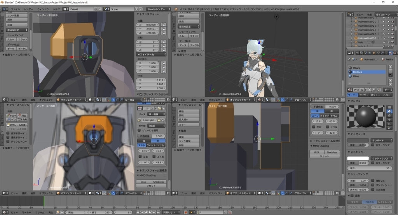Lock the location X value with the padlock icon
The height and width of the screenshot is (215, 398).
click(x=164, y=25)
